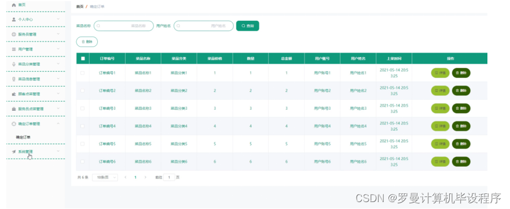Select the 确定订单 submenu item
Image resolution: width=510 pixels, height=209 pixels.
click(x=23, y=137)
